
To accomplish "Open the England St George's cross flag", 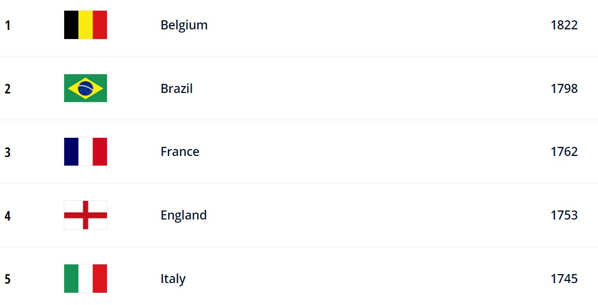I will 86,215.
